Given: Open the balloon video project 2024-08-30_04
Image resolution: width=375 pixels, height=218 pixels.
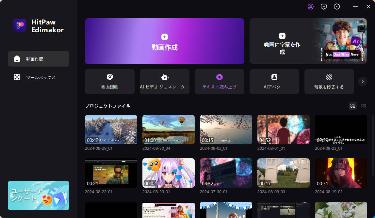Looking at the screenshot, I should click(168, 130).
